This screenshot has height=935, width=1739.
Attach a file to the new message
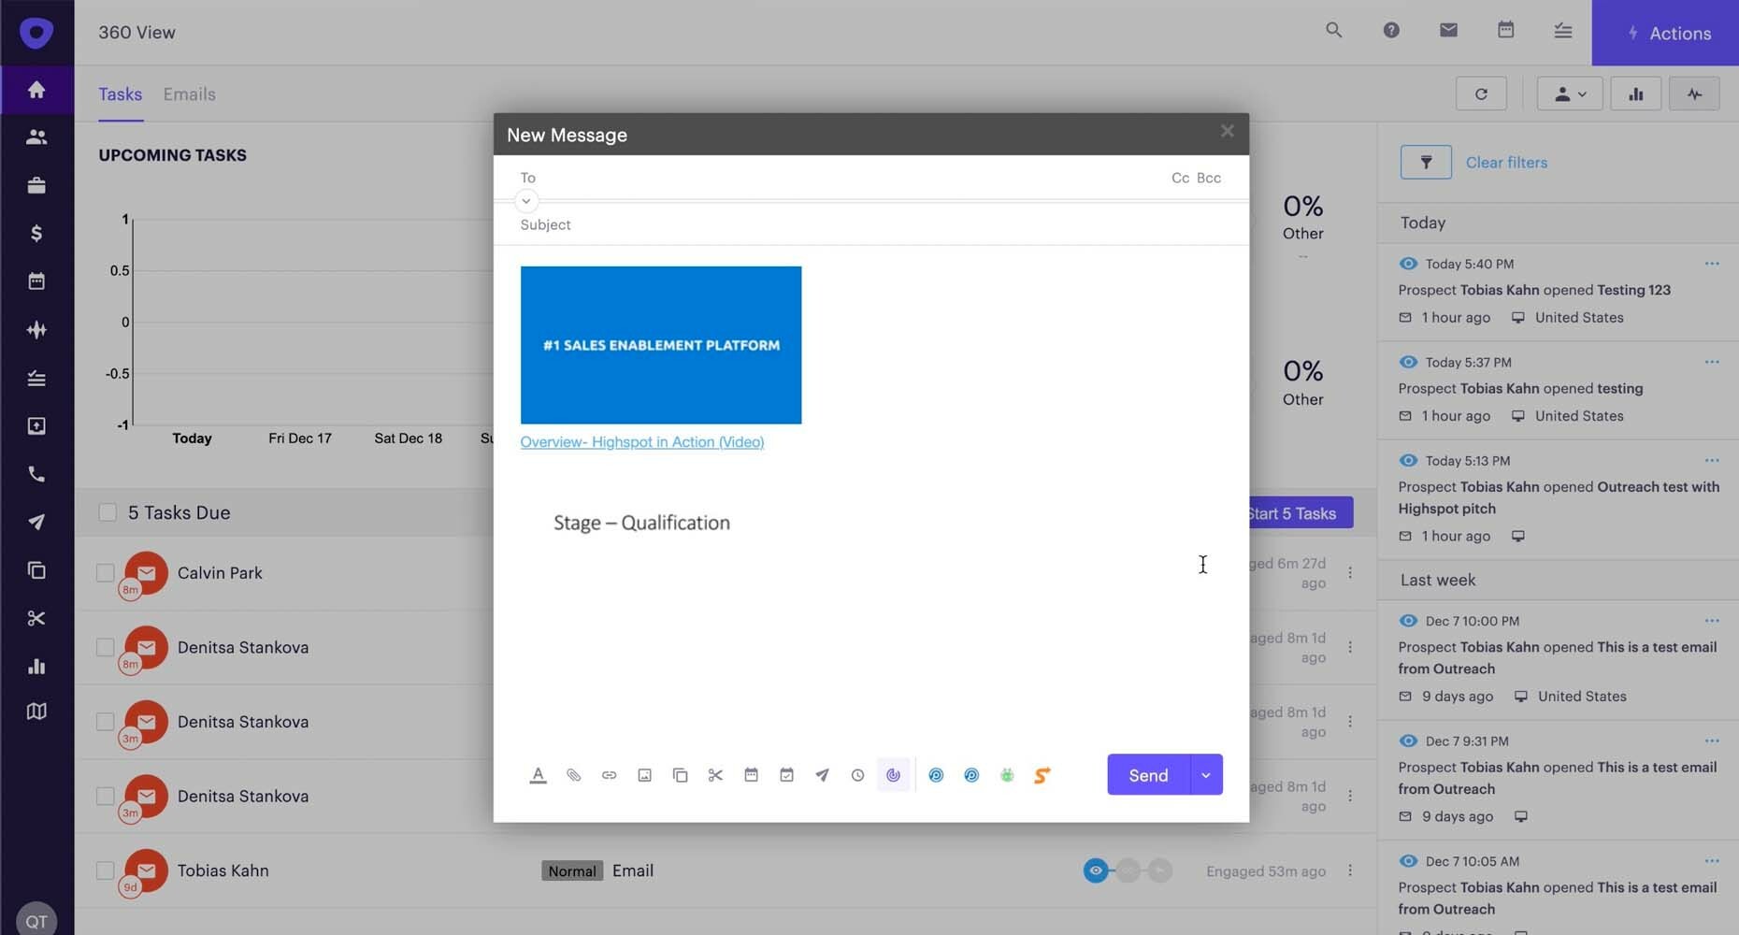[573, 774]
